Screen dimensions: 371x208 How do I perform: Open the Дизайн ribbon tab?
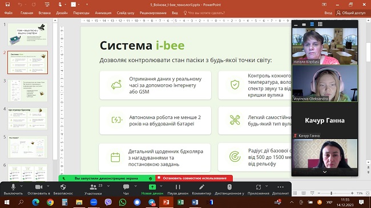(x=62, y=13)
